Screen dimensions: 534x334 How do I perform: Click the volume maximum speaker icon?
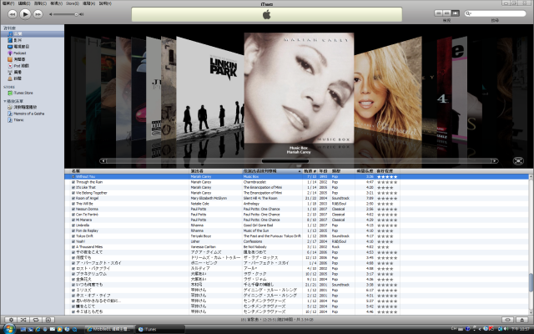click(82, 14)
